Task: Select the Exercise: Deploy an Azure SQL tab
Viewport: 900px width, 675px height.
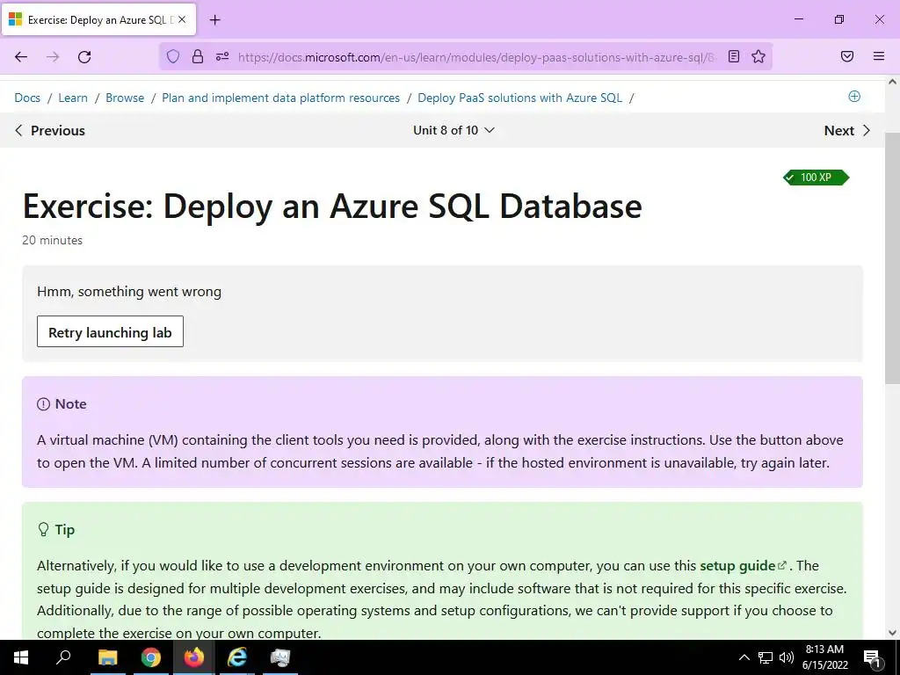Action: 99,19
